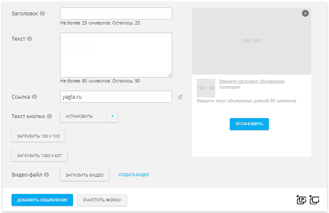The width and height of the screenshot is (329, 213).
Task: Click the 100 × 100 preview thumbnail
Action: coord(206,88)
